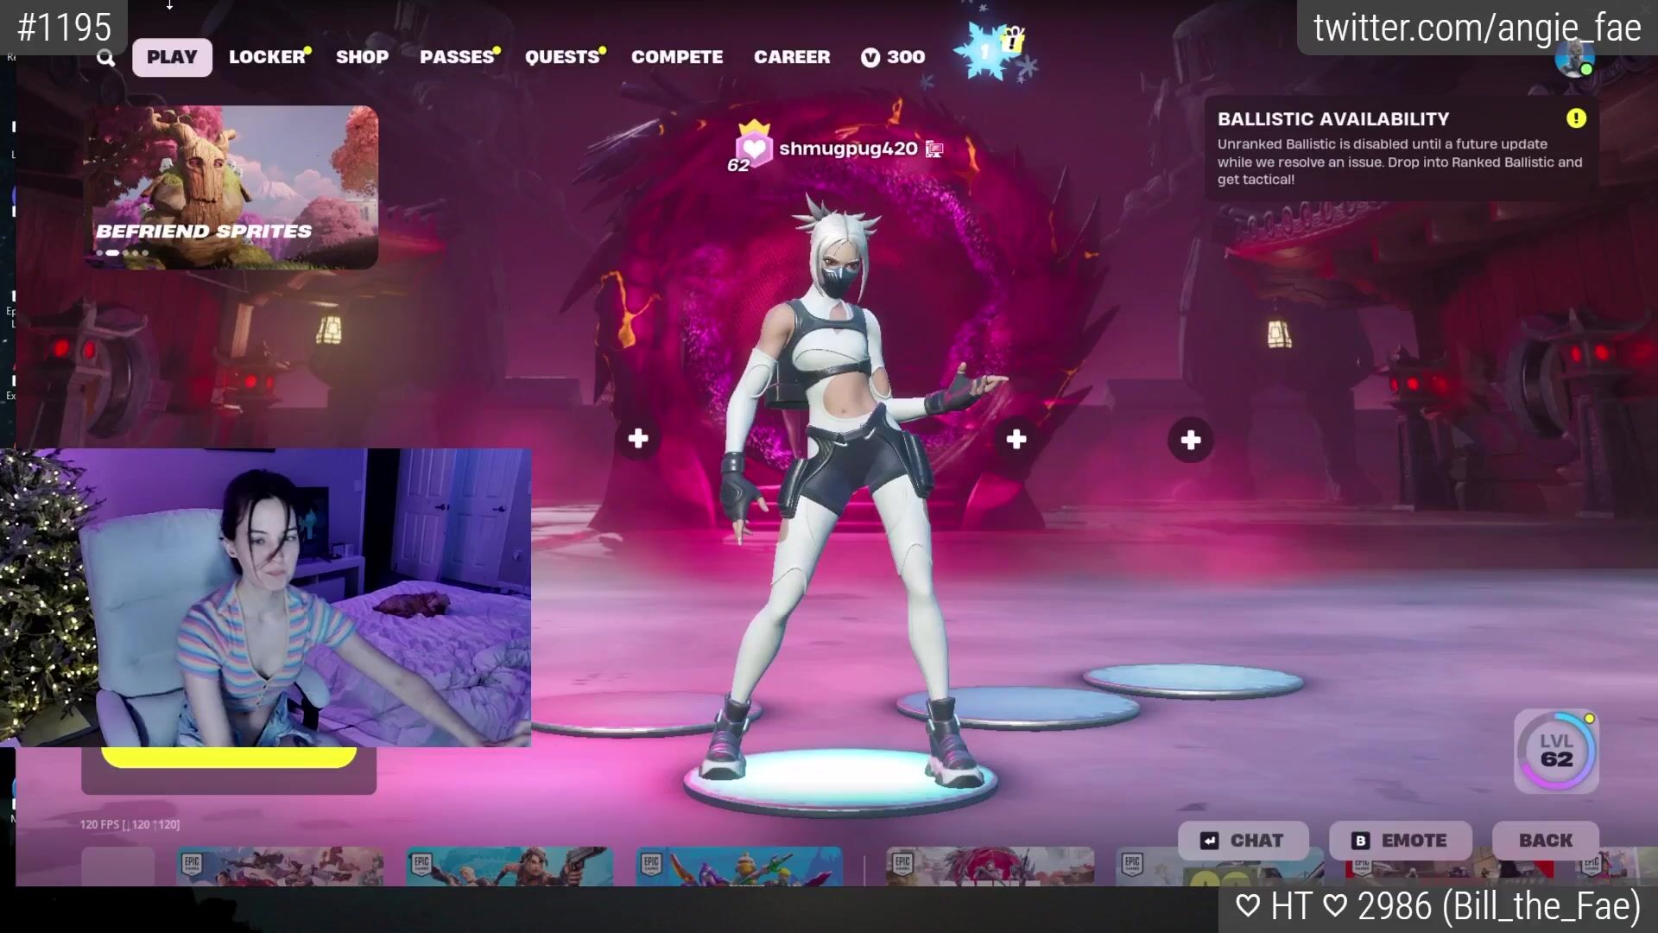The image size is (1658, 933).
Task: Open the level 62 progress ring
Action: point(1556,752)
